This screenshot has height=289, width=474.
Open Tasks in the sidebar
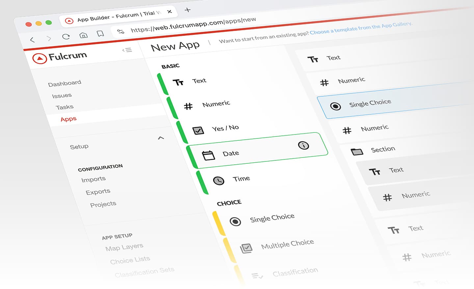pos(65,107)
